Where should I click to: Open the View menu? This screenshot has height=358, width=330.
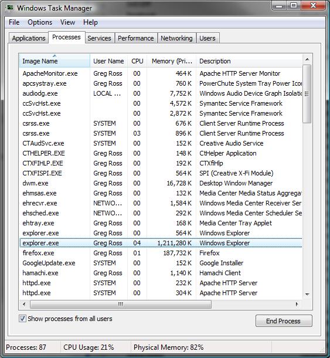point(67,22)
